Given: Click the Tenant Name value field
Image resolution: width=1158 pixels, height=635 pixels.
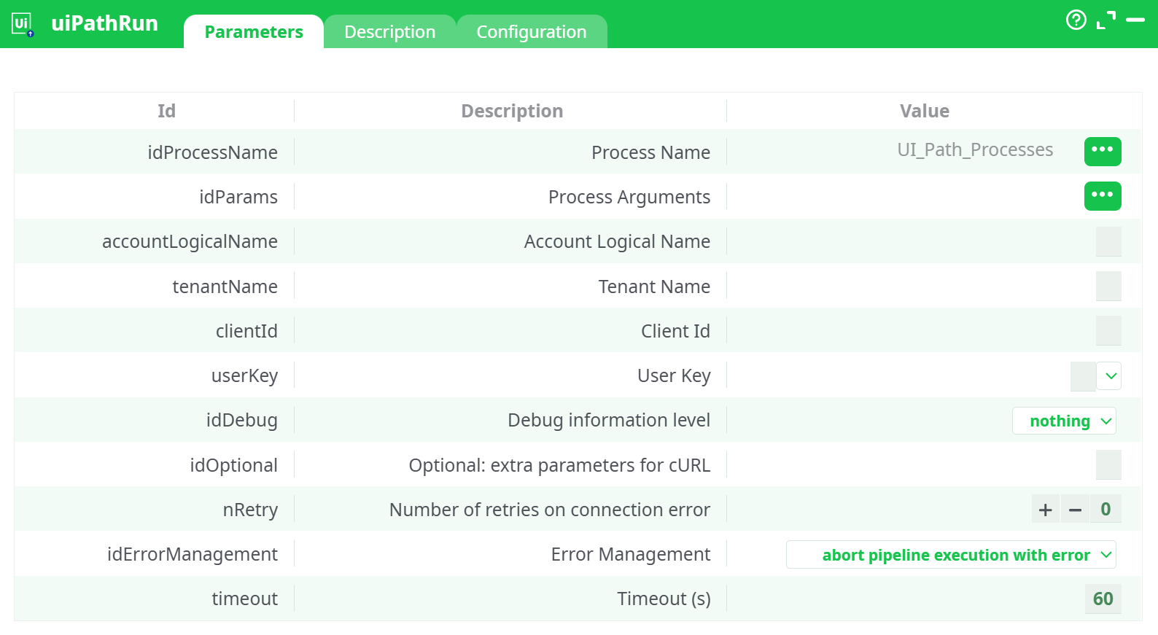Looking at the screenshot, I should [x=1108, y=287].
